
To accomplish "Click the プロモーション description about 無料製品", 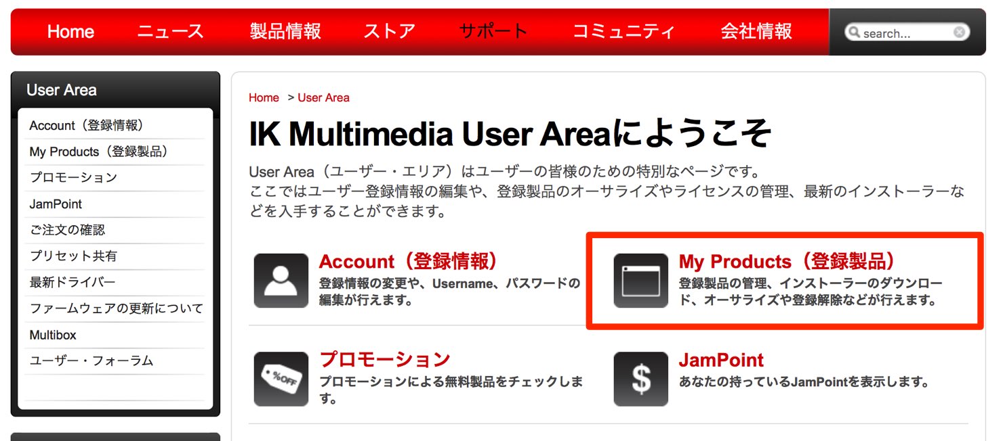I will pyautogui.click(x=451, y=390).
